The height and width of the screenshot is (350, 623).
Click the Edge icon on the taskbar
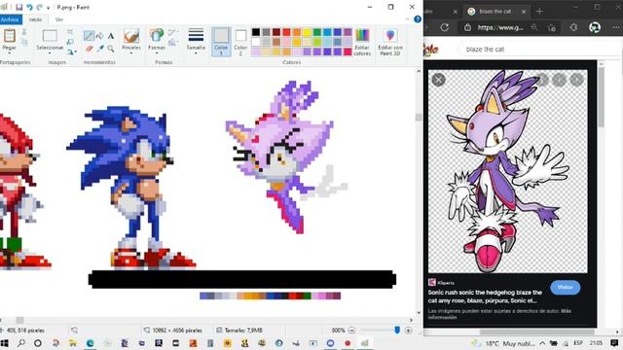click(90, 343)
